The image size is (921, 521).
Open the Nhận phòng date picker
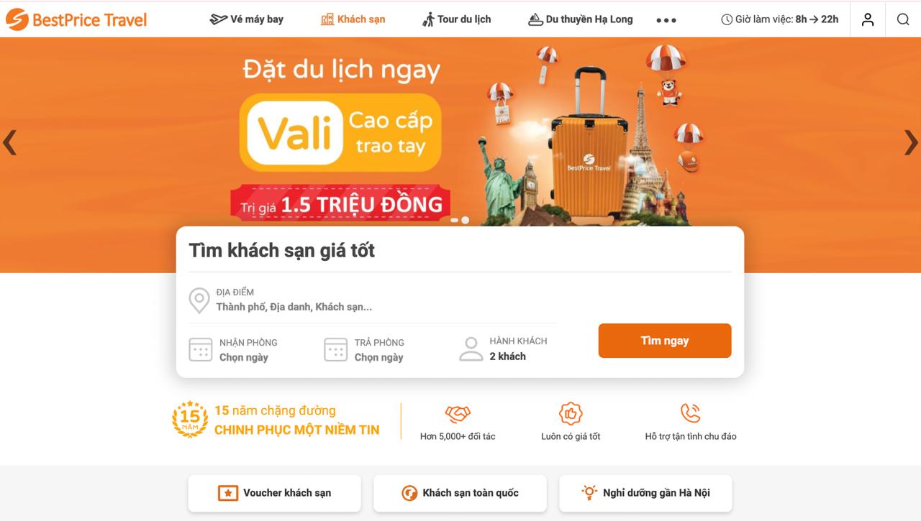(234, 350)
